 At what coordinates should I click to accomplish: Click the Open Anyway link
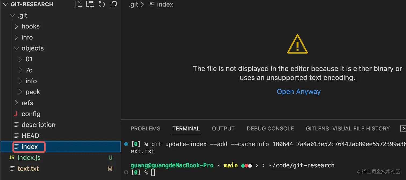(299, 92)
